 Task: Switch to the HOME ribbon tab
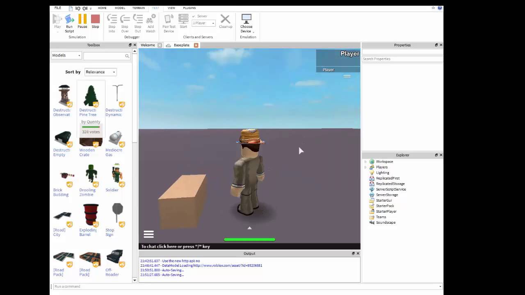(102, 8)
